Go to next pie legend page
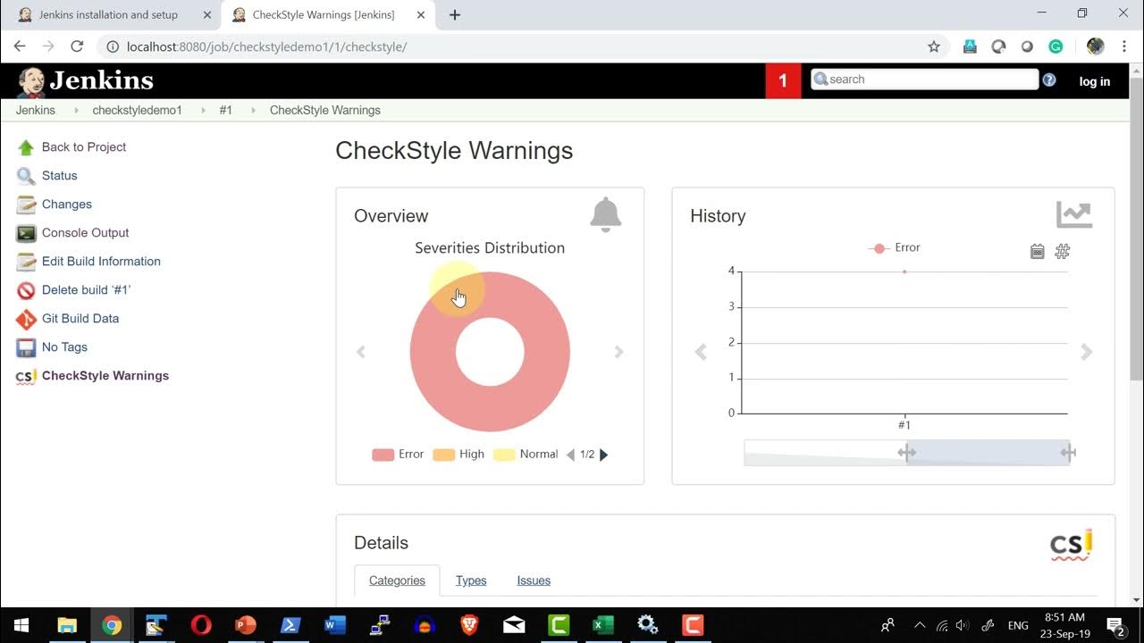The height and width of the screenshot is (643, 1144). tap(604, 455)
